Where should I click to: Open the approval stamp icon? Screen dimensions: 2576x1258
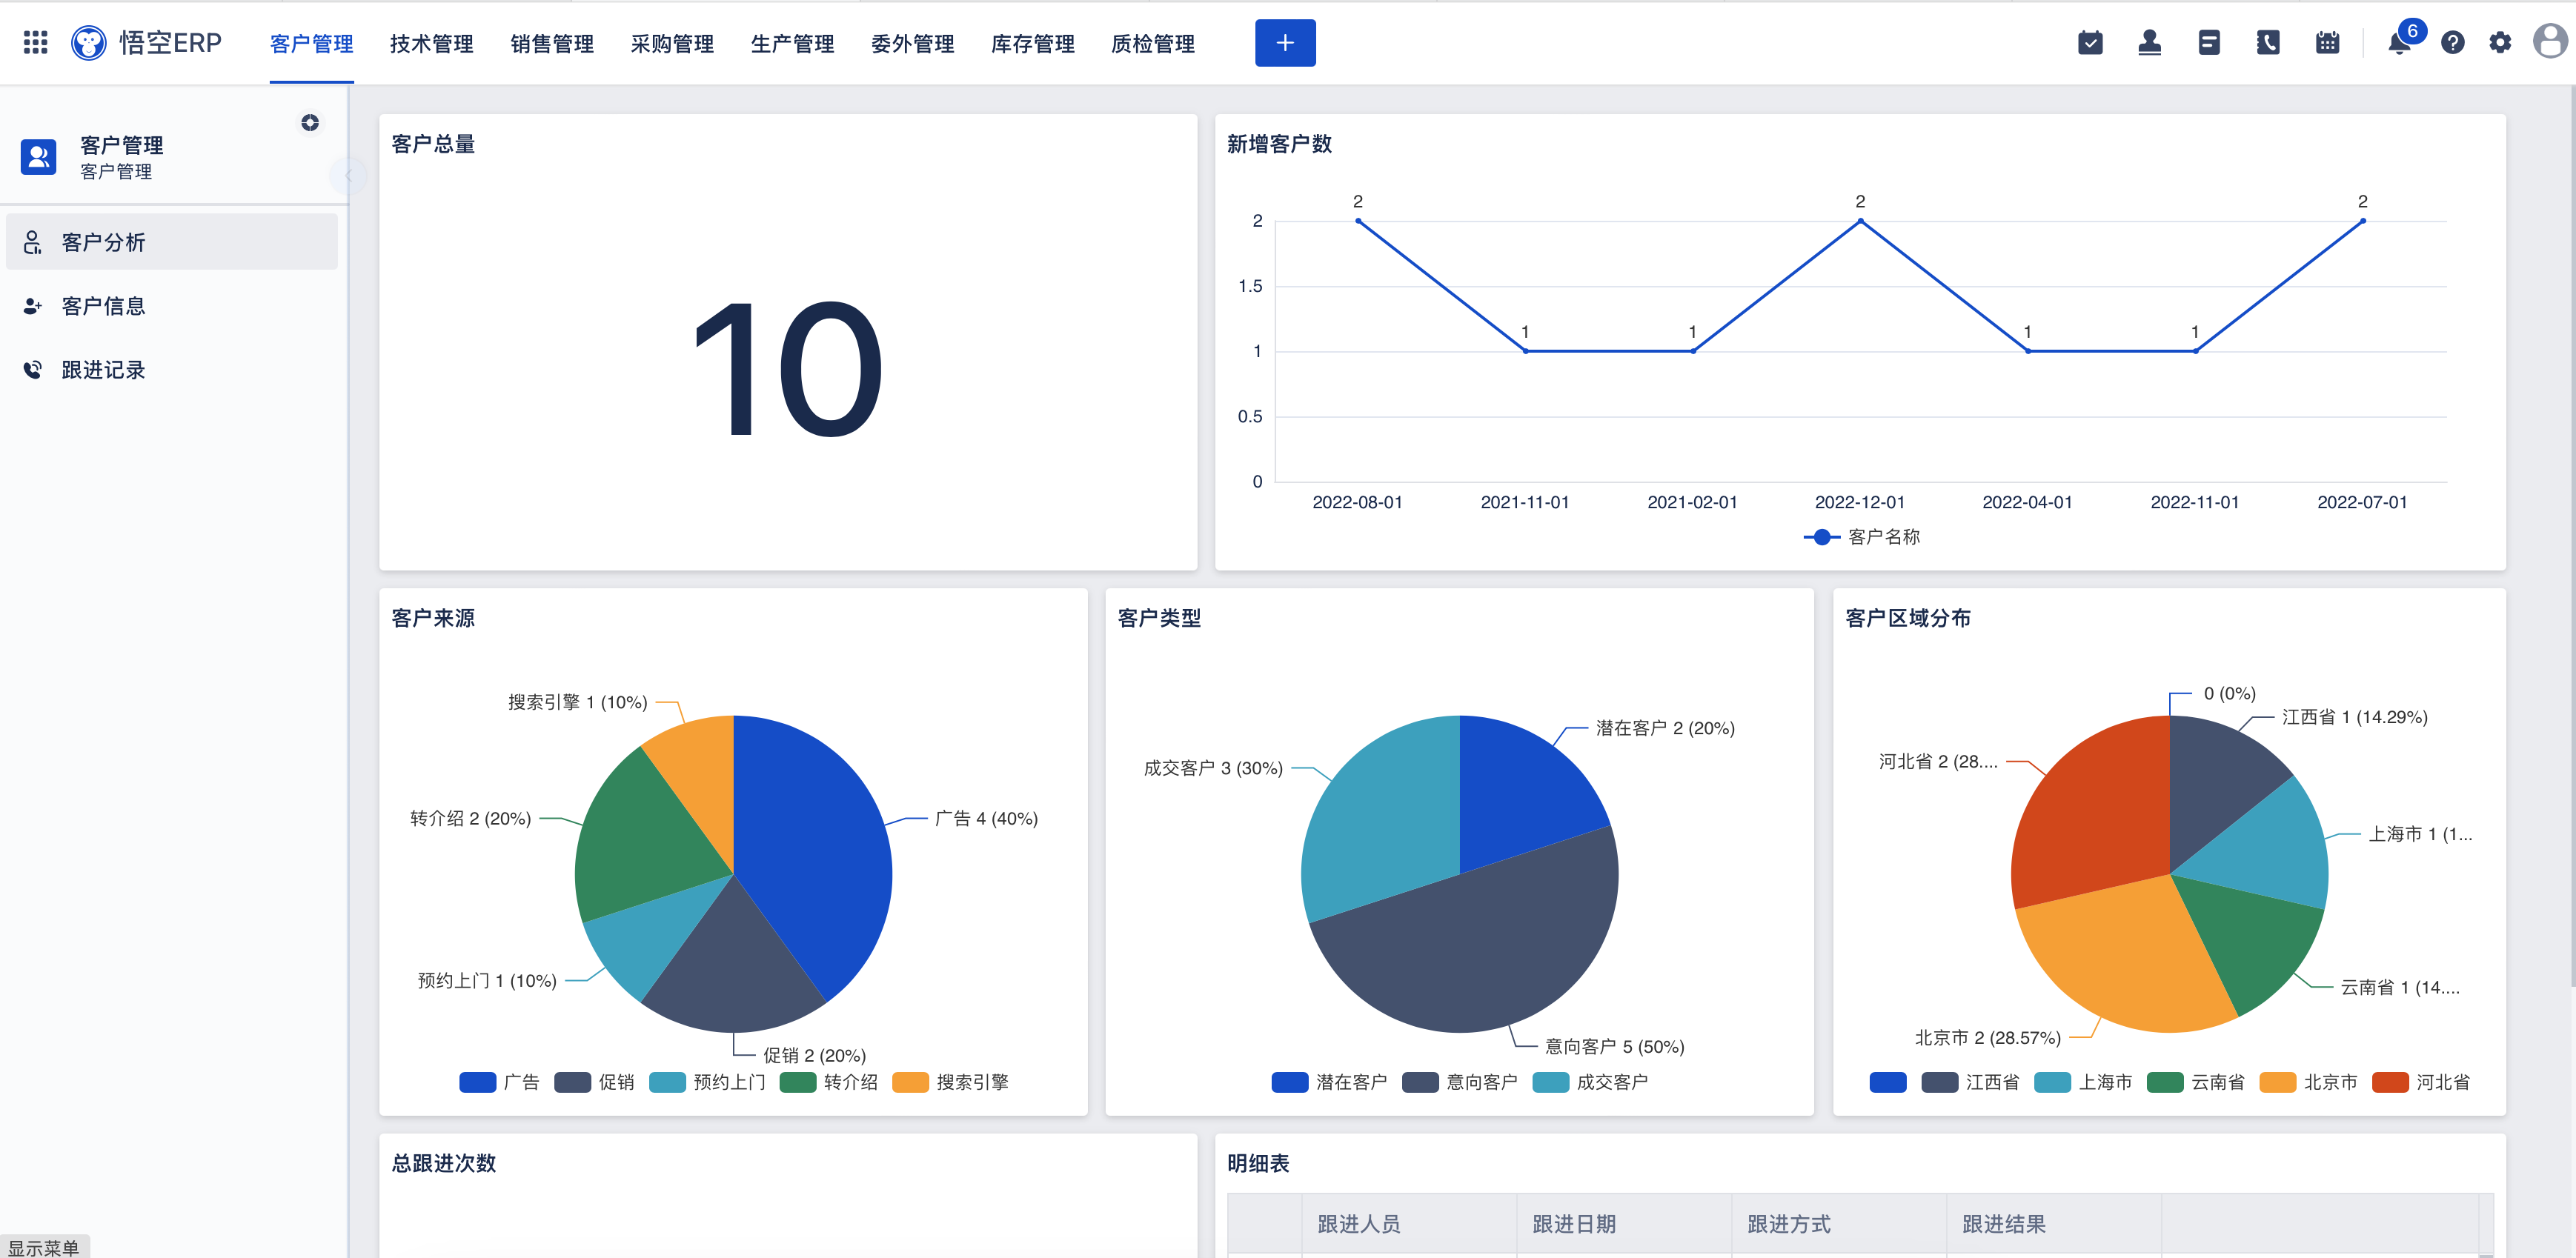(x=2149, y=42)
